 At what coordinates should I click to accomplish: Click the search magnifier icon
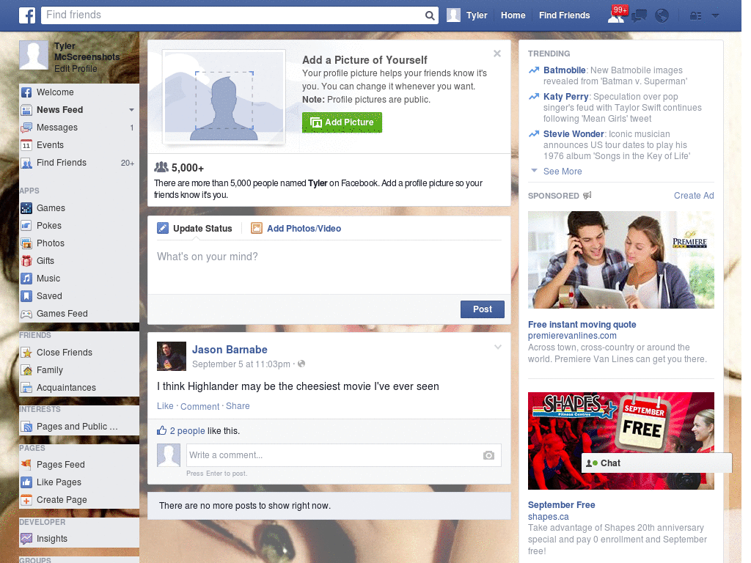point(430,15)
